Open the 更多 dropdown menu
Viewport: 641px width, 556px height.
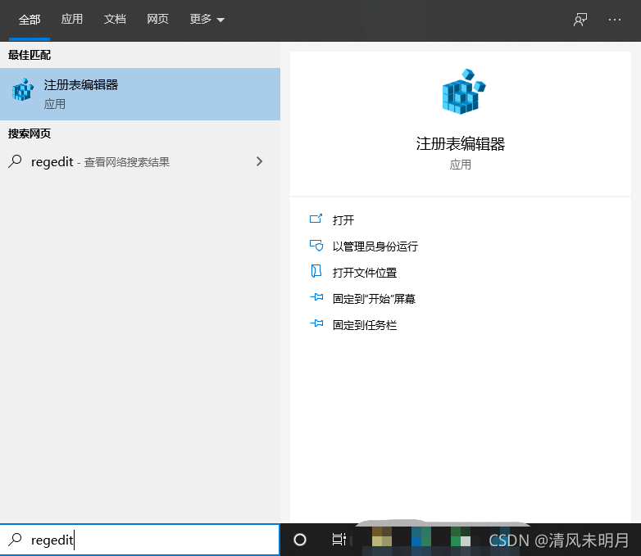(207, 19)
